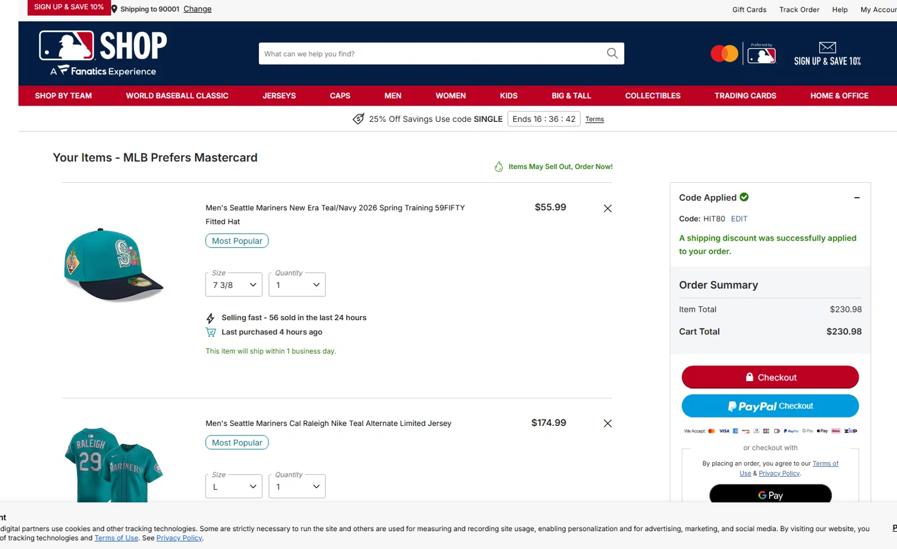The width and height of the screenshot is (897, 549).
Task: Remove the Cal Raleigh jersey item
Action: 608,424
